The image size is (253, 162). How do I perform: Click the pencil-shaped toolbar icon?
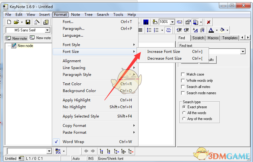point(37,22)
